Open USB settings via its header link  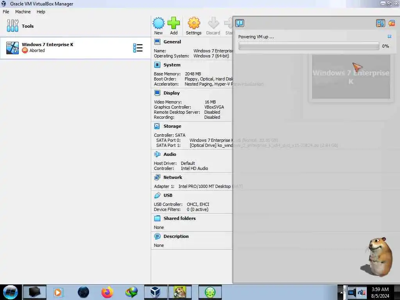point(168,195)
